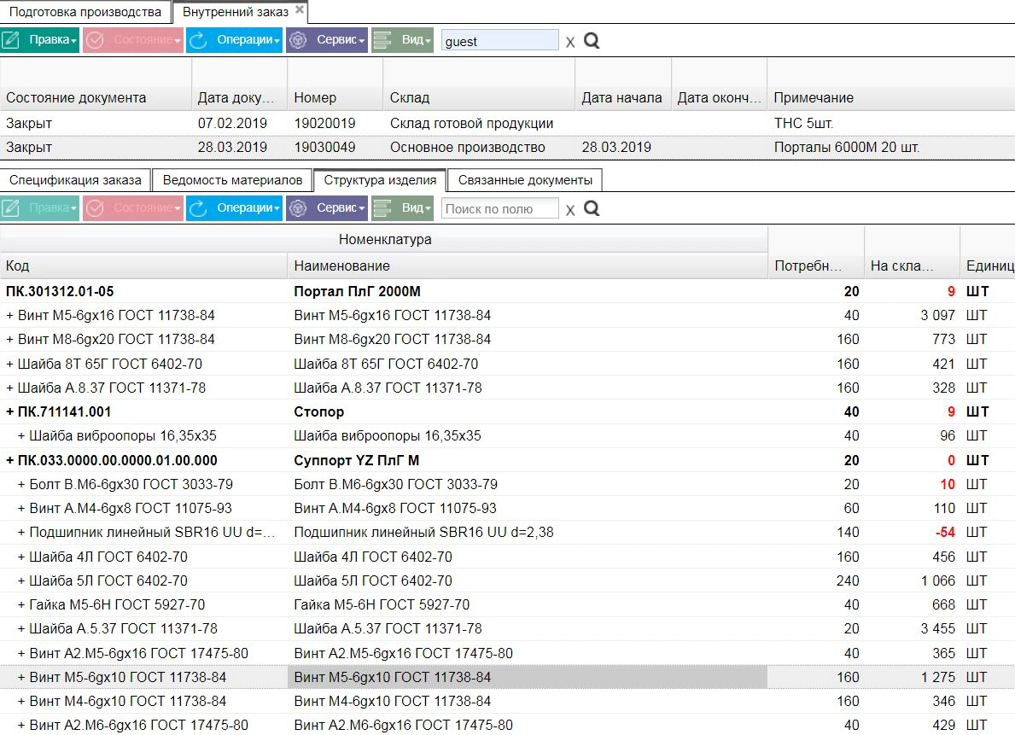Click the lower panel search magnifier icon
The image size is (1015, 735).
point(591,208)
